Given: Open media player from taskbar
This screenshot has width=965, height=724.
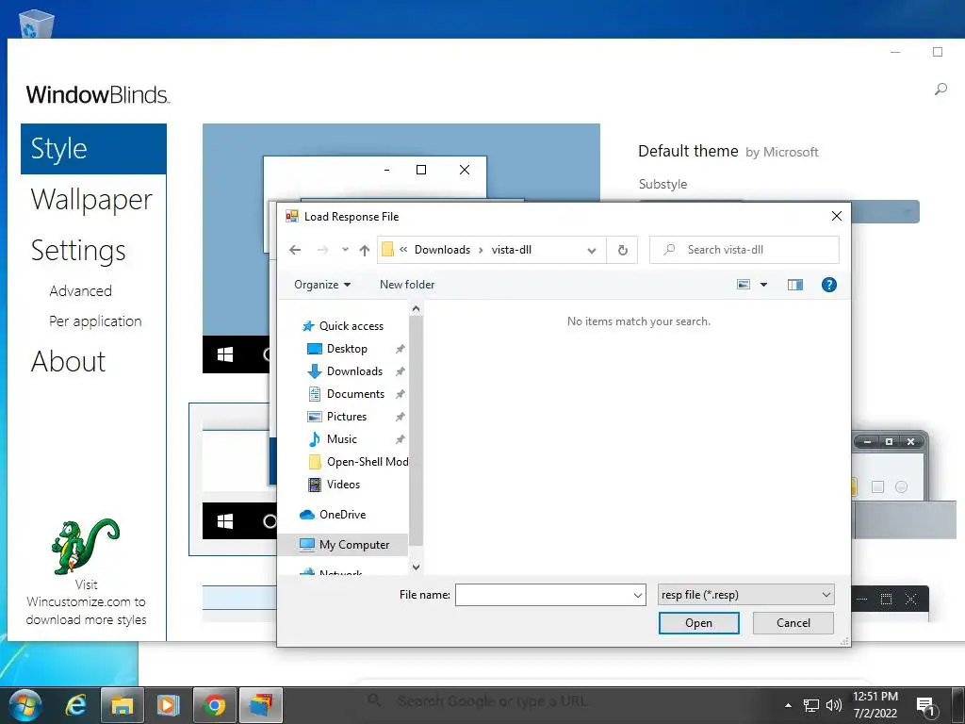Looking at the screenshot, I should pyautogui.click(x=168, y=705).
